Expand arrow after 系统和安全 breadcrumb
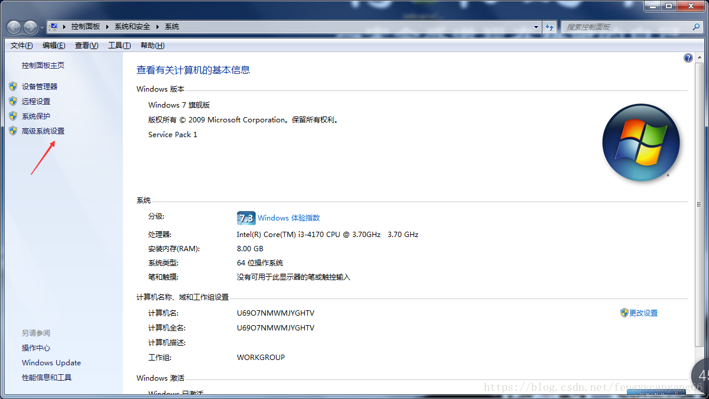Viewport: 709px width, 399px height. point(158,27)
